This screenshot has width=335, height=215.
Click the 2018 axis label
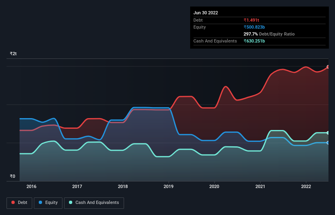click(x=123, y=186)
